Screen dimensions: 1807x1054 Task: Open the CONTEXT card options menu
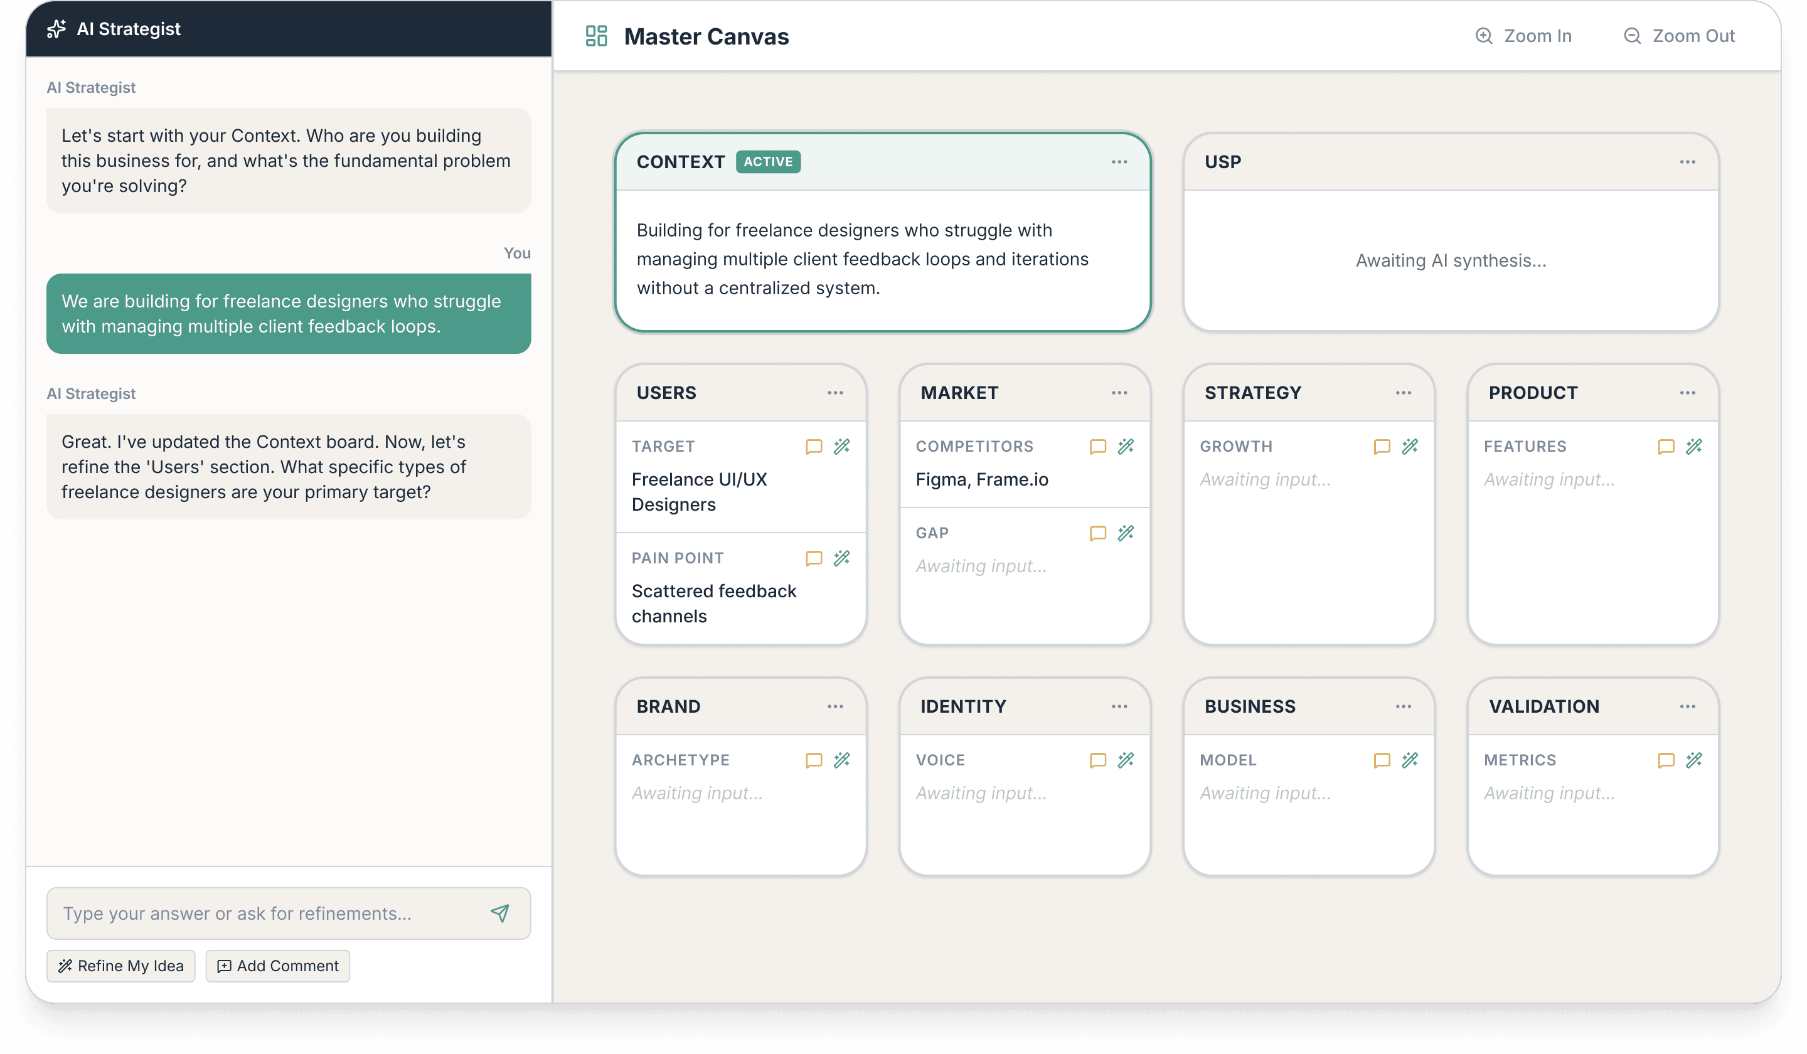point(1119,162)
